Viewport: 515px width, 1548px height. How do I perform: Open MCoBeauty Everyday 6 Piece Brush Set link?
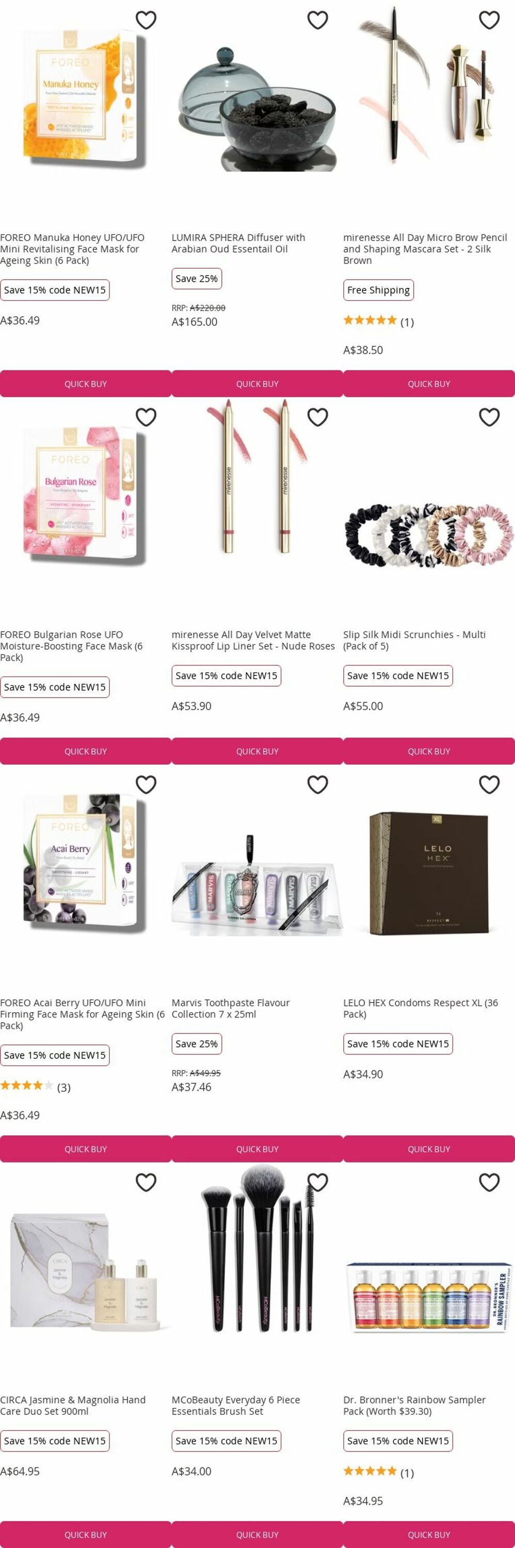coord(235,1406)
